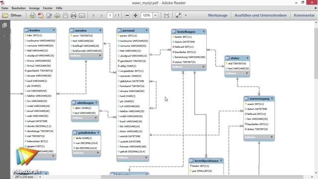
Task: Open the toolbar options small arrow
Action: point(185,15)
